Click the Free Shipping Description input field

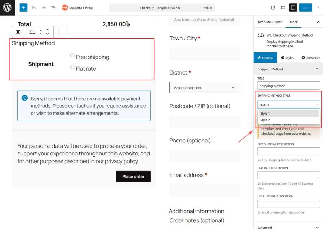pos(289,151)
